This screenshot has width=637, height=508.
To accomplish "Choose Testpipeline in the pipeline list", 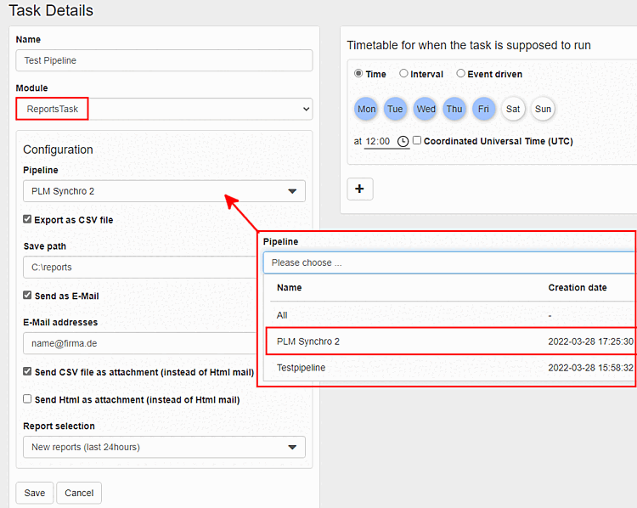I will click(302, 368).
